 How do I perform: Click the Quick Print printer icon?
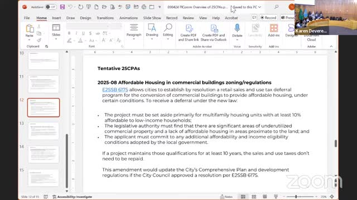coord(144,7)
